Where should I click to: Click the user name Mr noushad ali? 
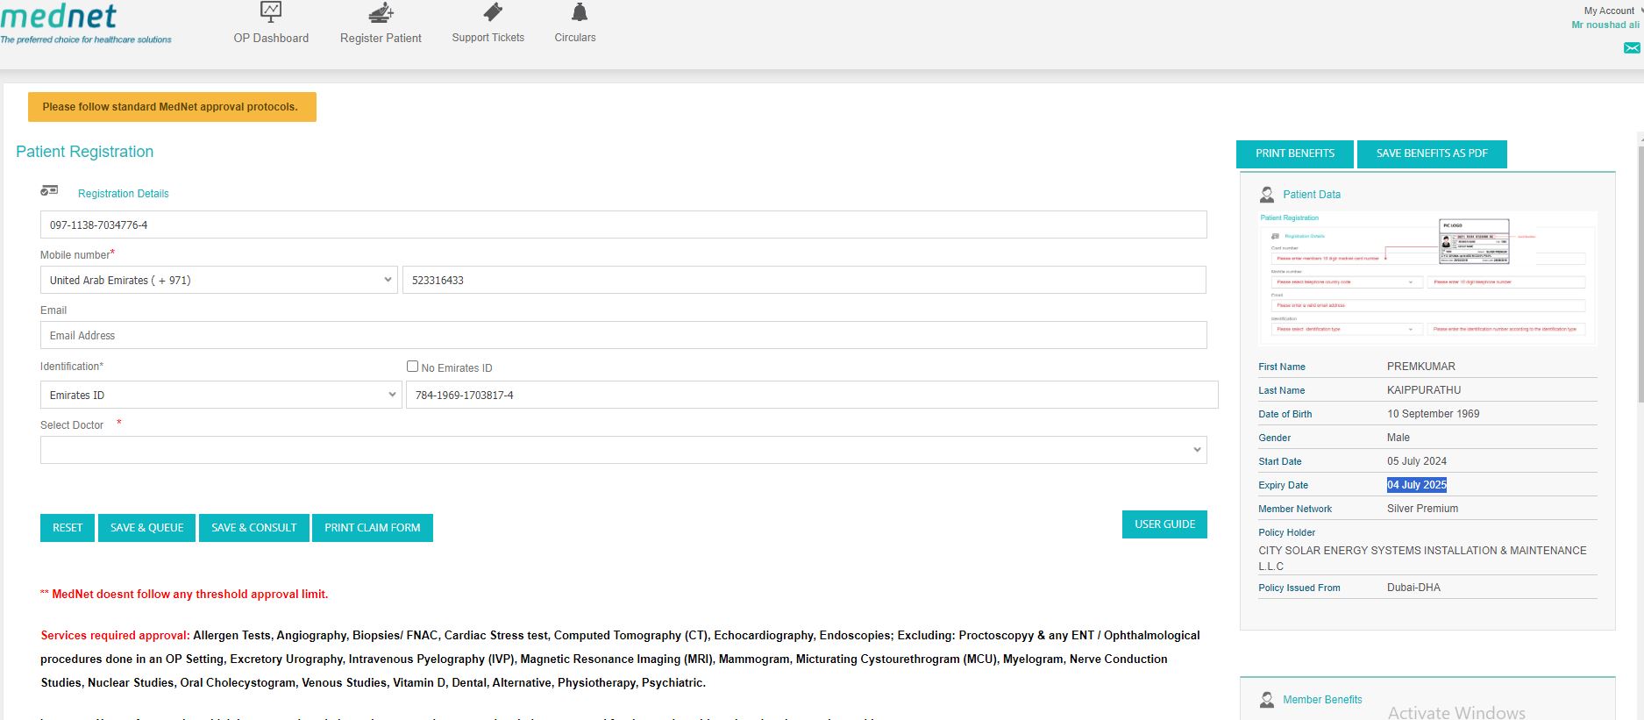tap(1605, 25)
